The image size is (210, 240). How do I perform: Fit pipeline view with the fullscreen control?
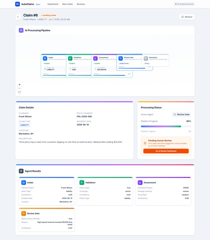(19, 92)
